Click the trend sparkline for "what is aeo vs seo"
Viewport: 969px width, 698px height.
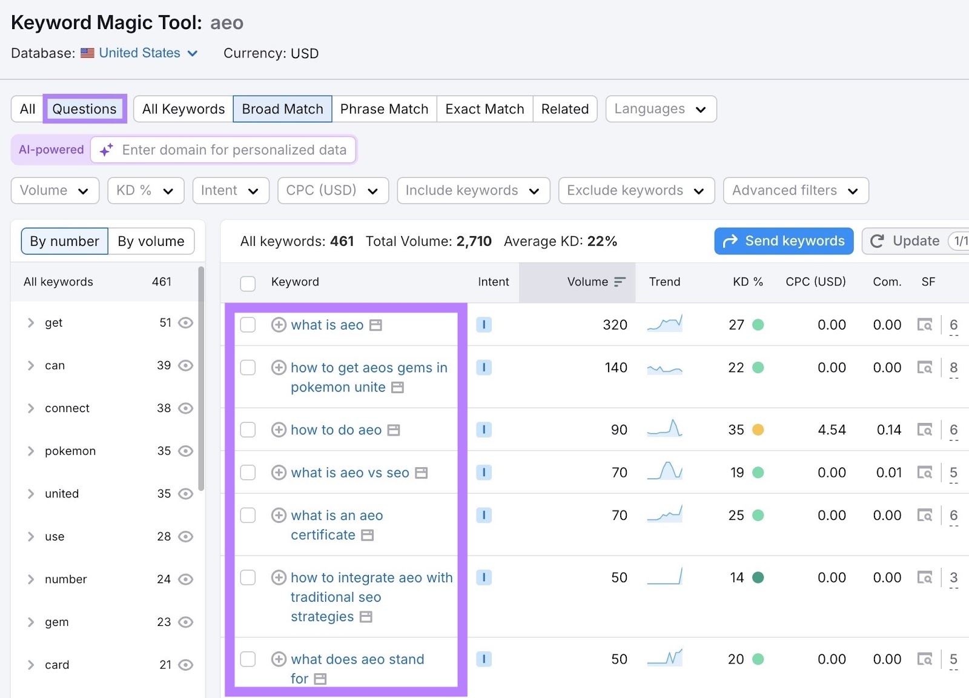tap(665, 472)
